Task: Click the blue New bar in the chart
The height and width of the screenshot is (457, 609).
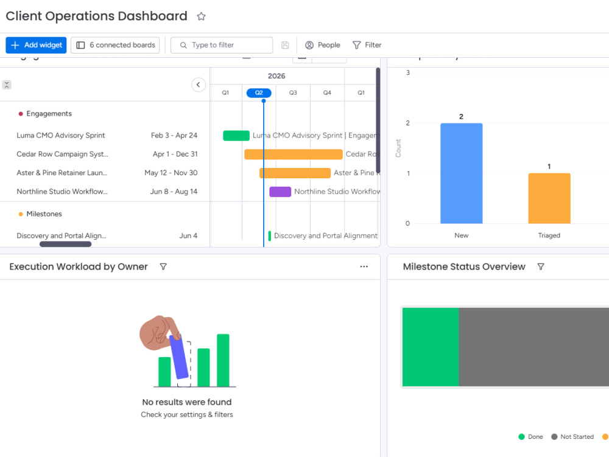Action: click(462, 173)
